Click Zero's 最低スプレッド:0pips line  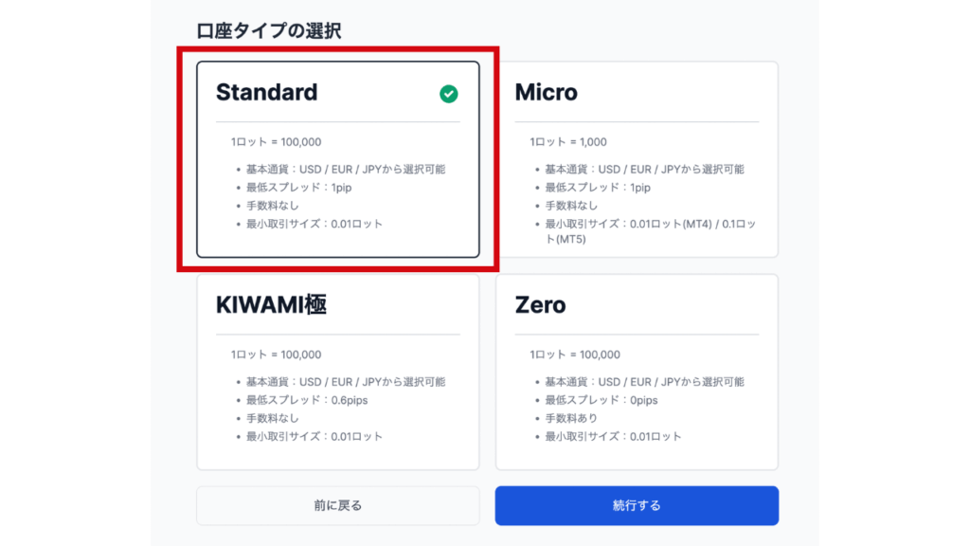601,400
